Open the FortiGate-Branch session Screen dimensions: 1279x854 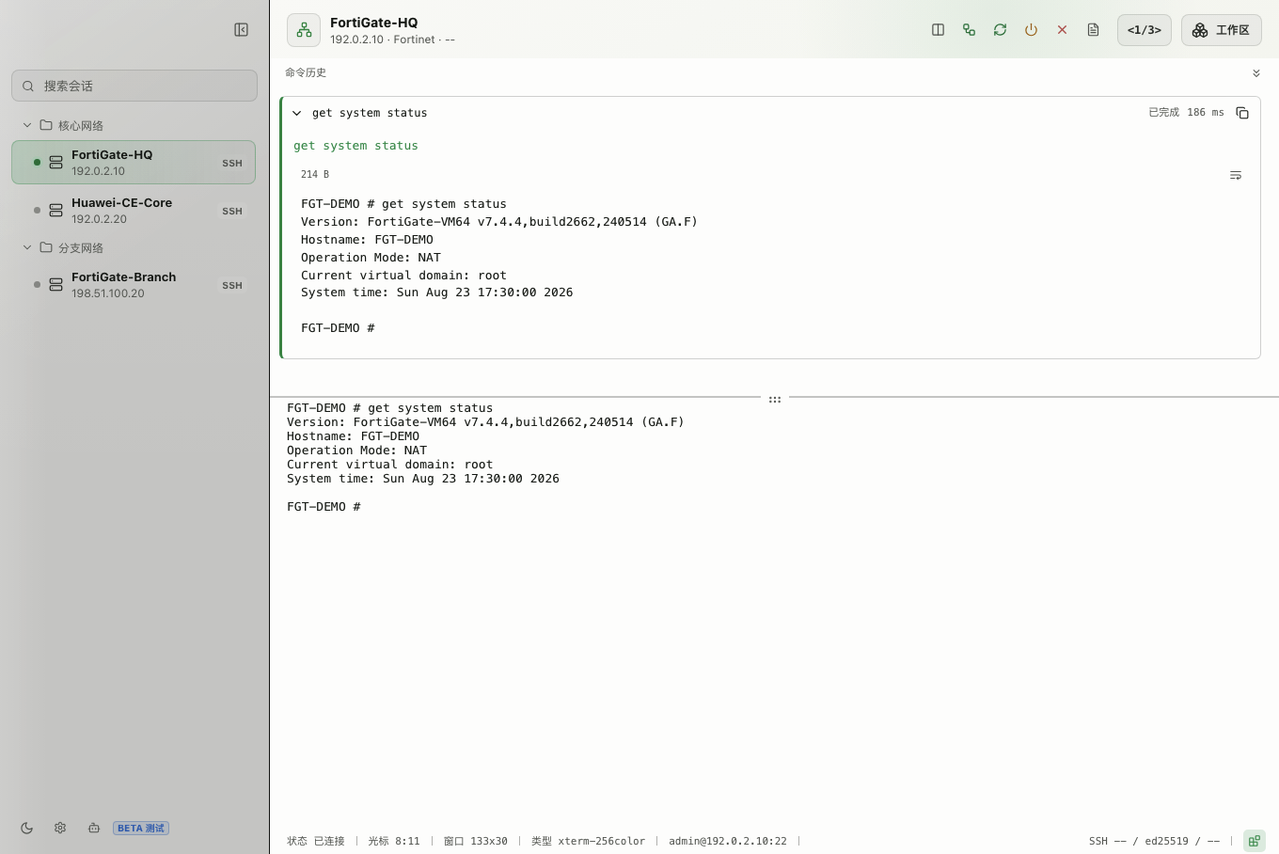click(134, 285)
